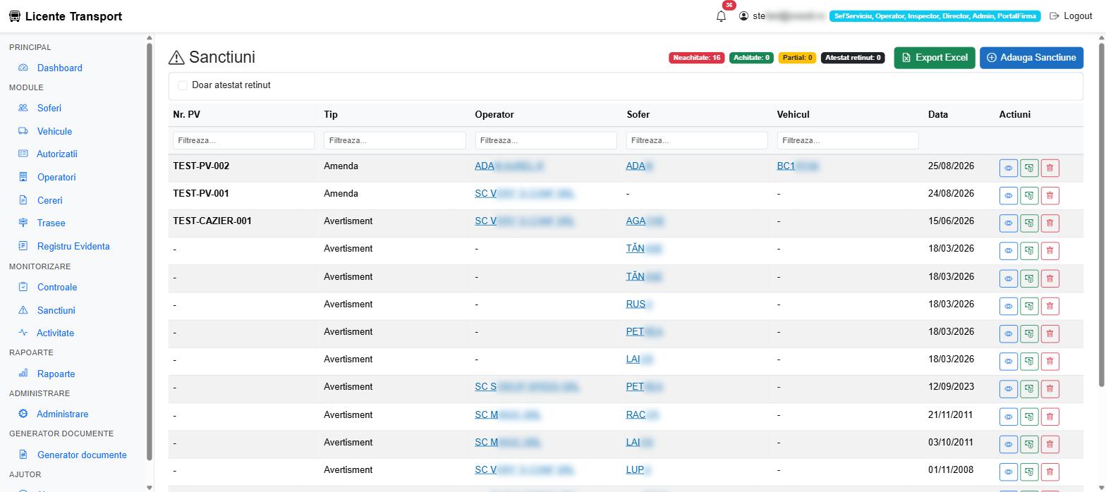This screenshot has height=492, width=1106.
Task: Open Autorizatii in the sidebar
Action: (x=57, y=154)
